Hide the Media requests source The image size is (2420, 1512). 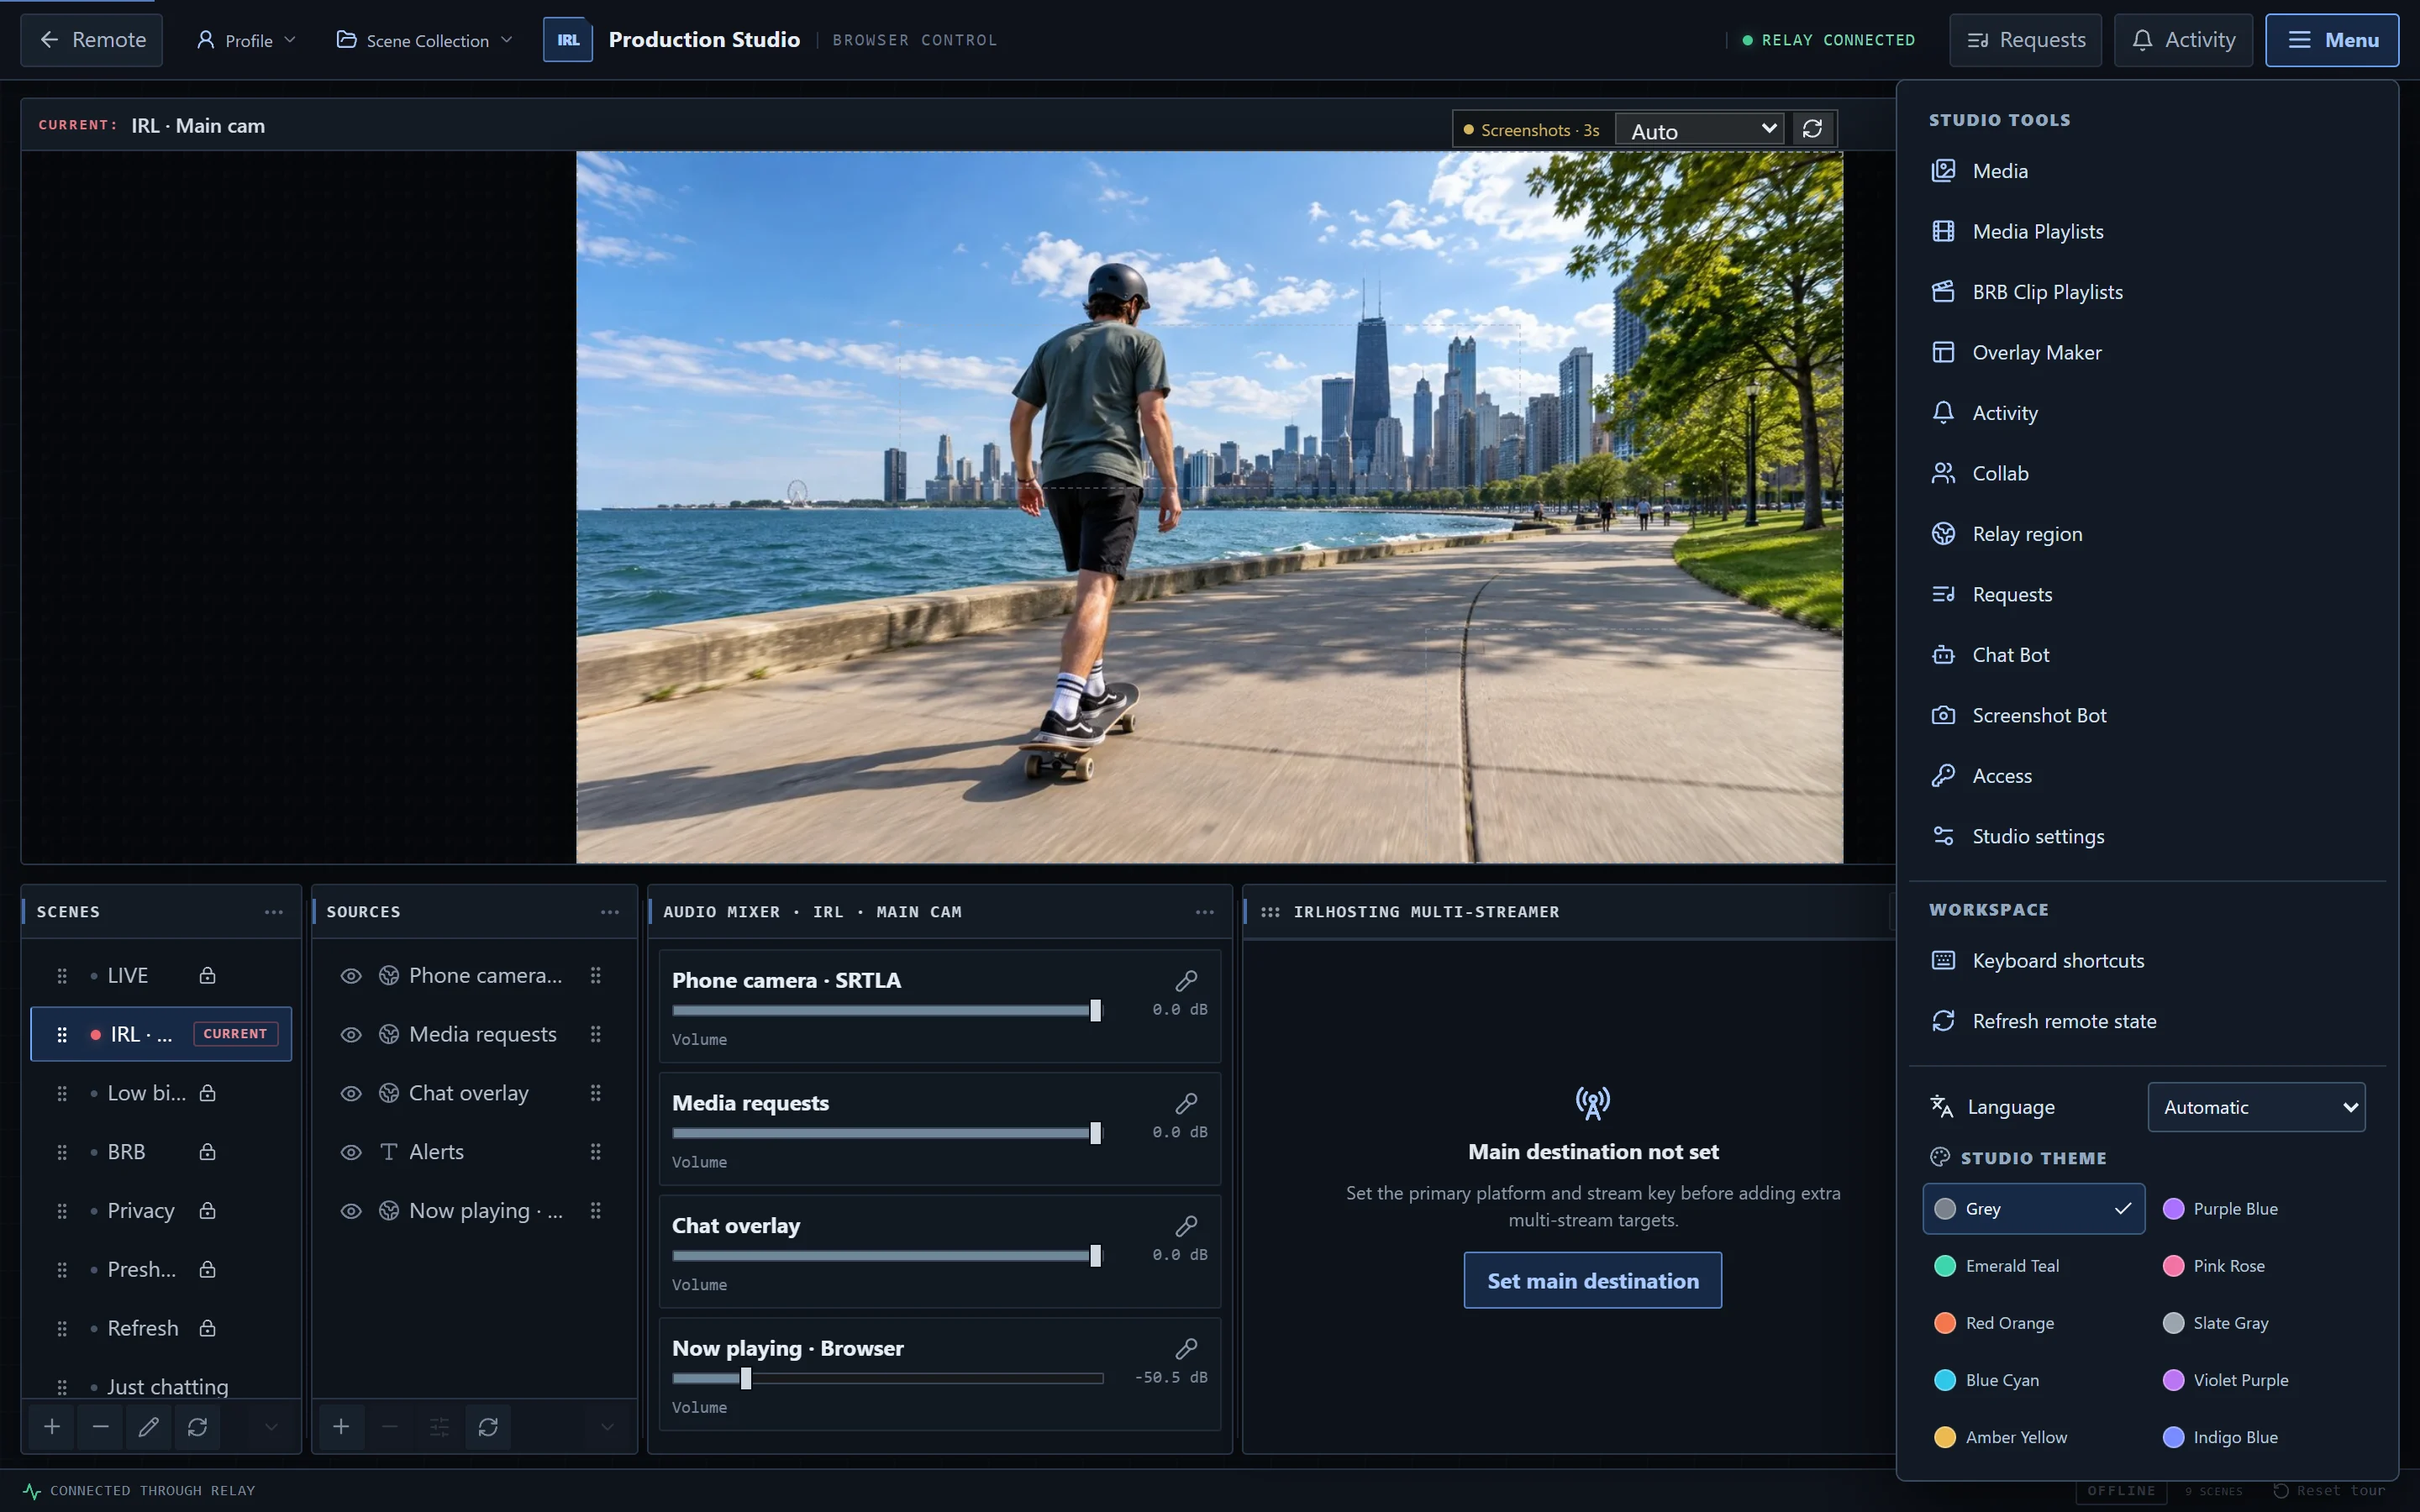pos(351,1034)
